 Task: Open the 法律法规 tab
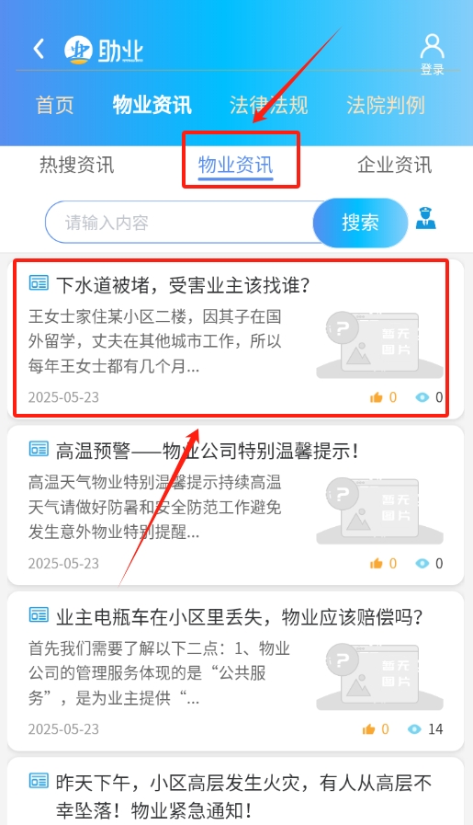click(268, 105)
